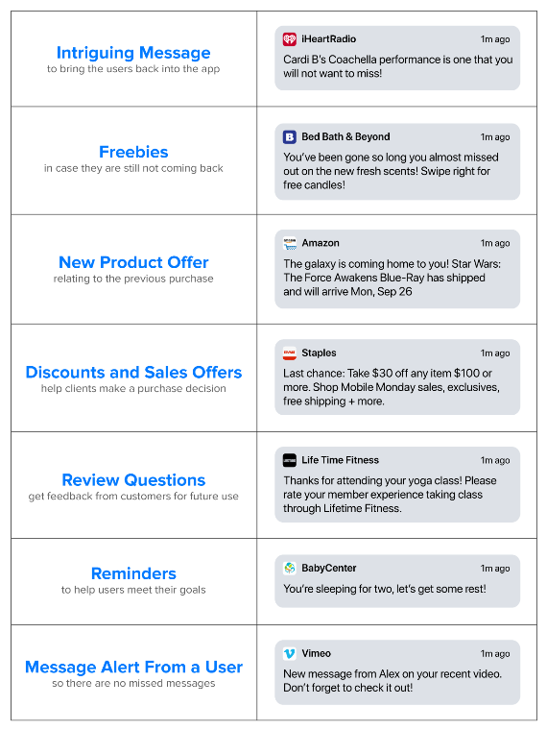Select the Discounts and Sales Offers heading
Viewport: 547px width, 730px height.
pyautogui.click(x=133, y=372)
